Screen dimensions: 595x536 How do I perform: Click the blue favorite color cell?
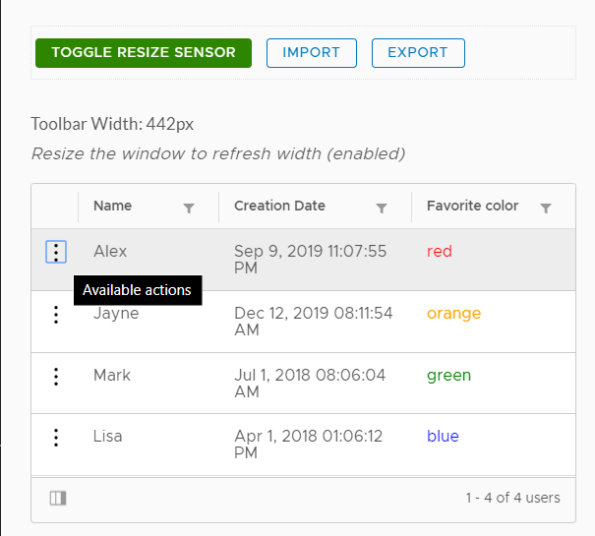[443, 437]
